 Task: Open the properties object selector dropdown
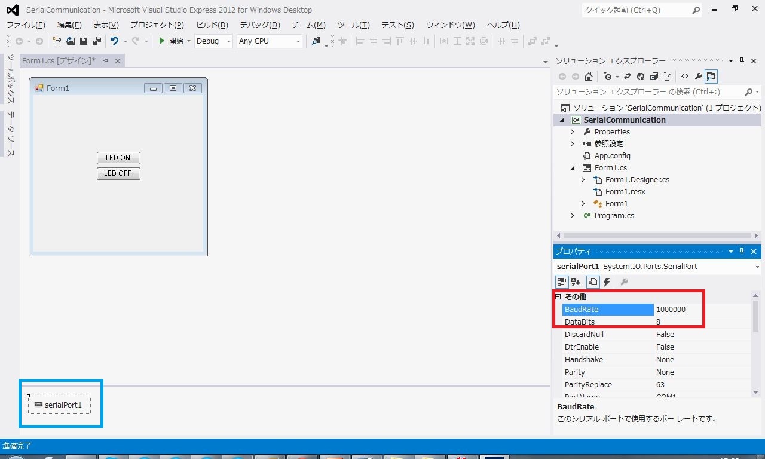(x=757, y=267)
